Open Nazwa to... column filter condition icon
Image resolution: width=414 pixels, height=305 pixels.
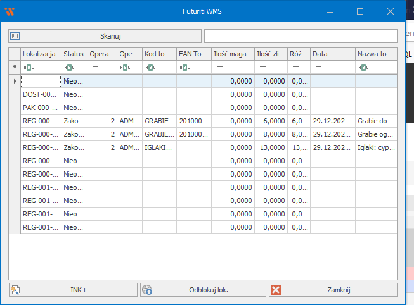click(363, 68)
